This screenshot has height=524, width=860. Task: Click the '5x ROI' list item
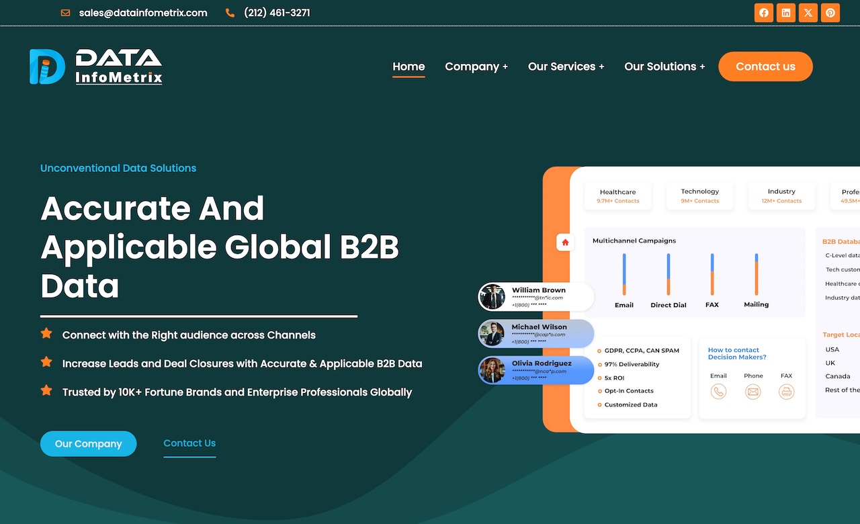(x=614, y=378)
